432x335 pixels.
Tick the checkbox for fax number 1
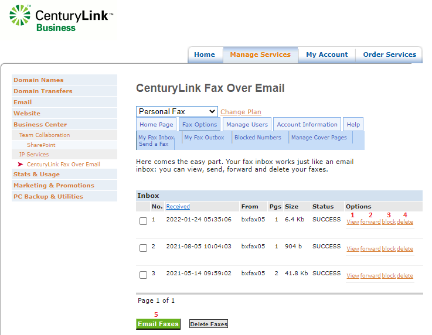tap(143, 221)
